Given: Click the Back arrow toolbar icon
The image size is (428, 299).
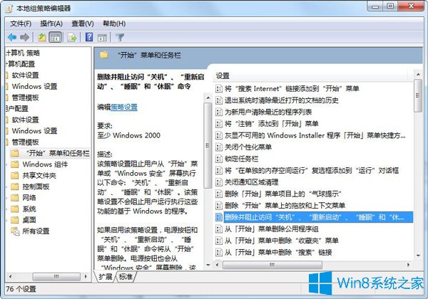Looking at the screenshot, I should point(12,37).
